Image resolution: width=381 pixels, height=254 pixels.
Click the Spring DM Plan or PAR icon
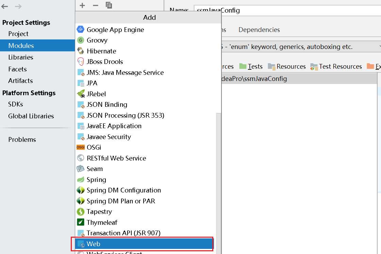coord(80,201)
